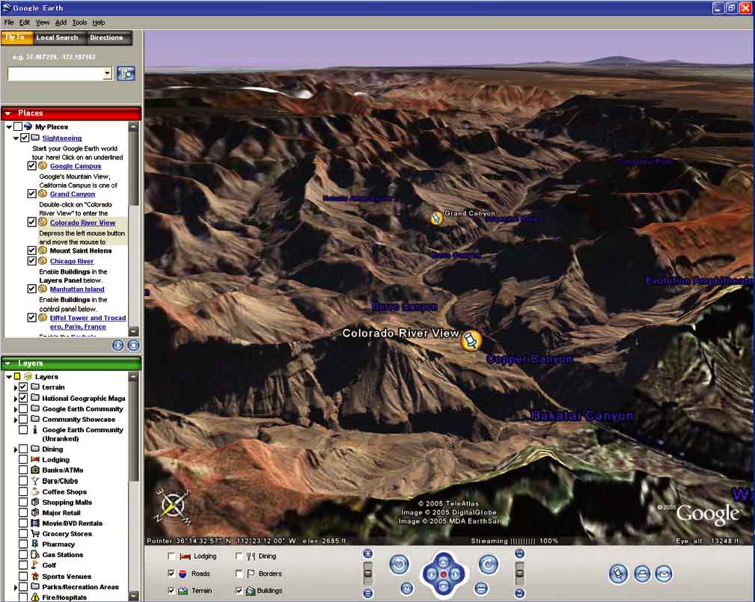Viewport: 755px width, 602px height.
Task: Toggle the Lodging checkbox in the bottom panel
Action: tap(171, 556)
